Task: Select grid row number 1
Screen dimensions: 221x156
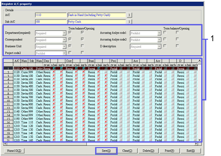Action: click(8, 69)
